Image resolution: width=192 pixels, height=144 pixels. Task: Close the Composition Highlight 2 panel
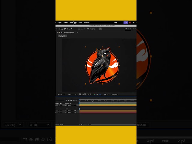(x=57, y=33)
